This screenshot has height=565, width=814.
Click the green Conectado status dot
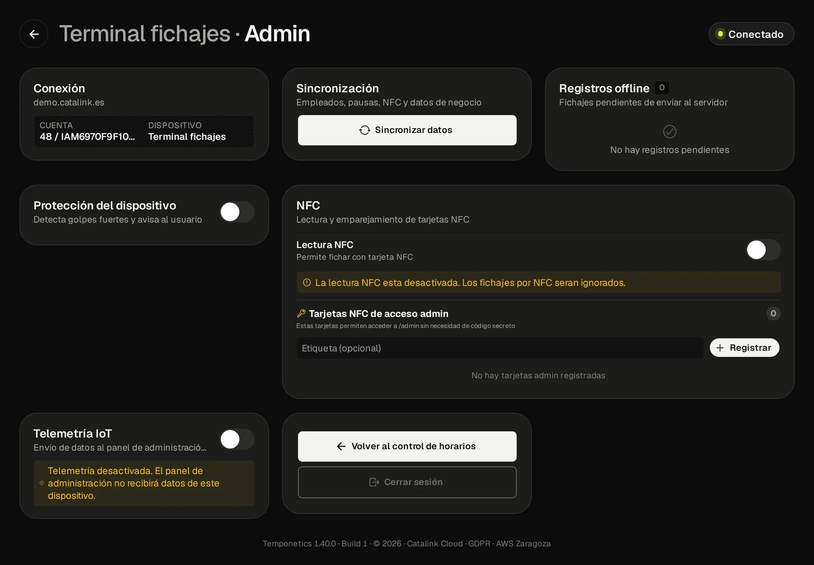tap(720, 34)
